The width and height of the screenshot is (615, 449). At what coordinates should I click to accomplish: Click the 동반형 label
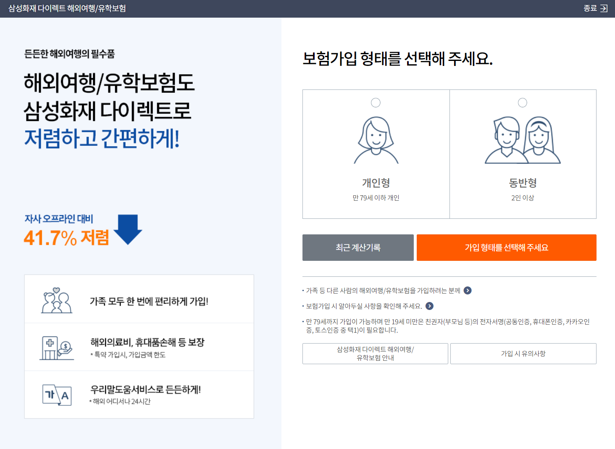523,183
